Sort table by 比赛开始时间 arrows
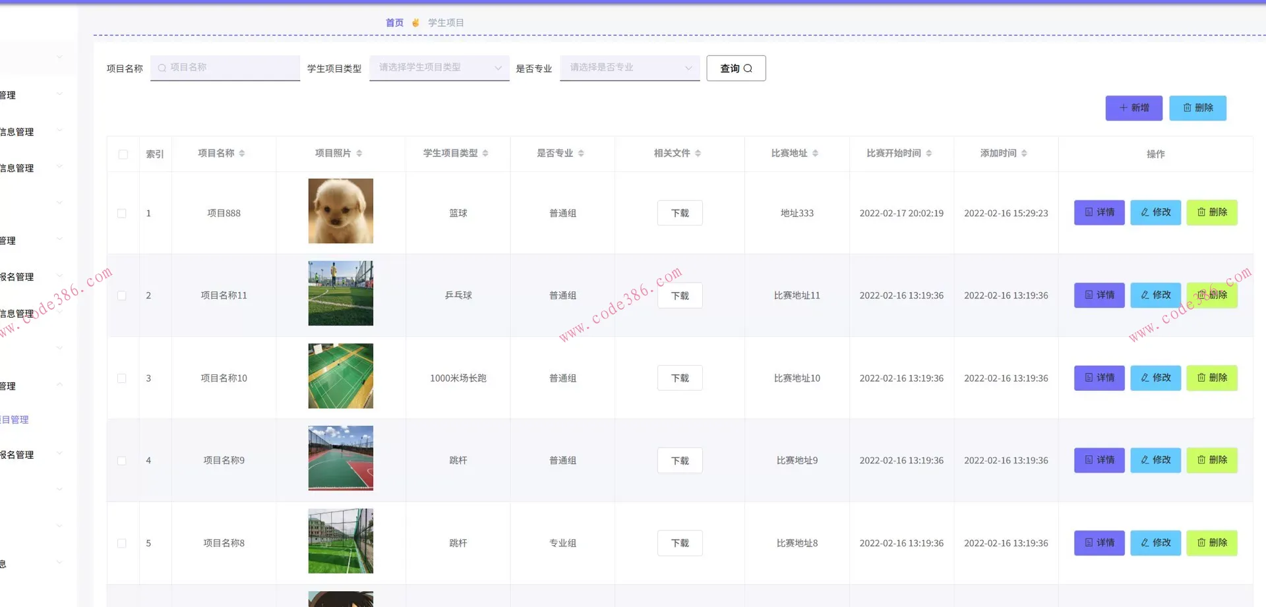The height and width of the screenshot is (607, 1266). click(x=929, y=154)
